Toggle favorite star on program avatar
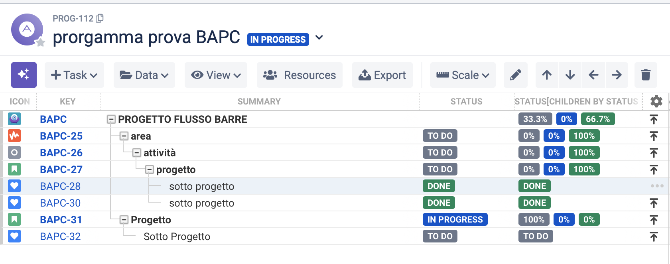Image resolution: width=670 pixels, height=264 pixels. [x=40, y=42]
